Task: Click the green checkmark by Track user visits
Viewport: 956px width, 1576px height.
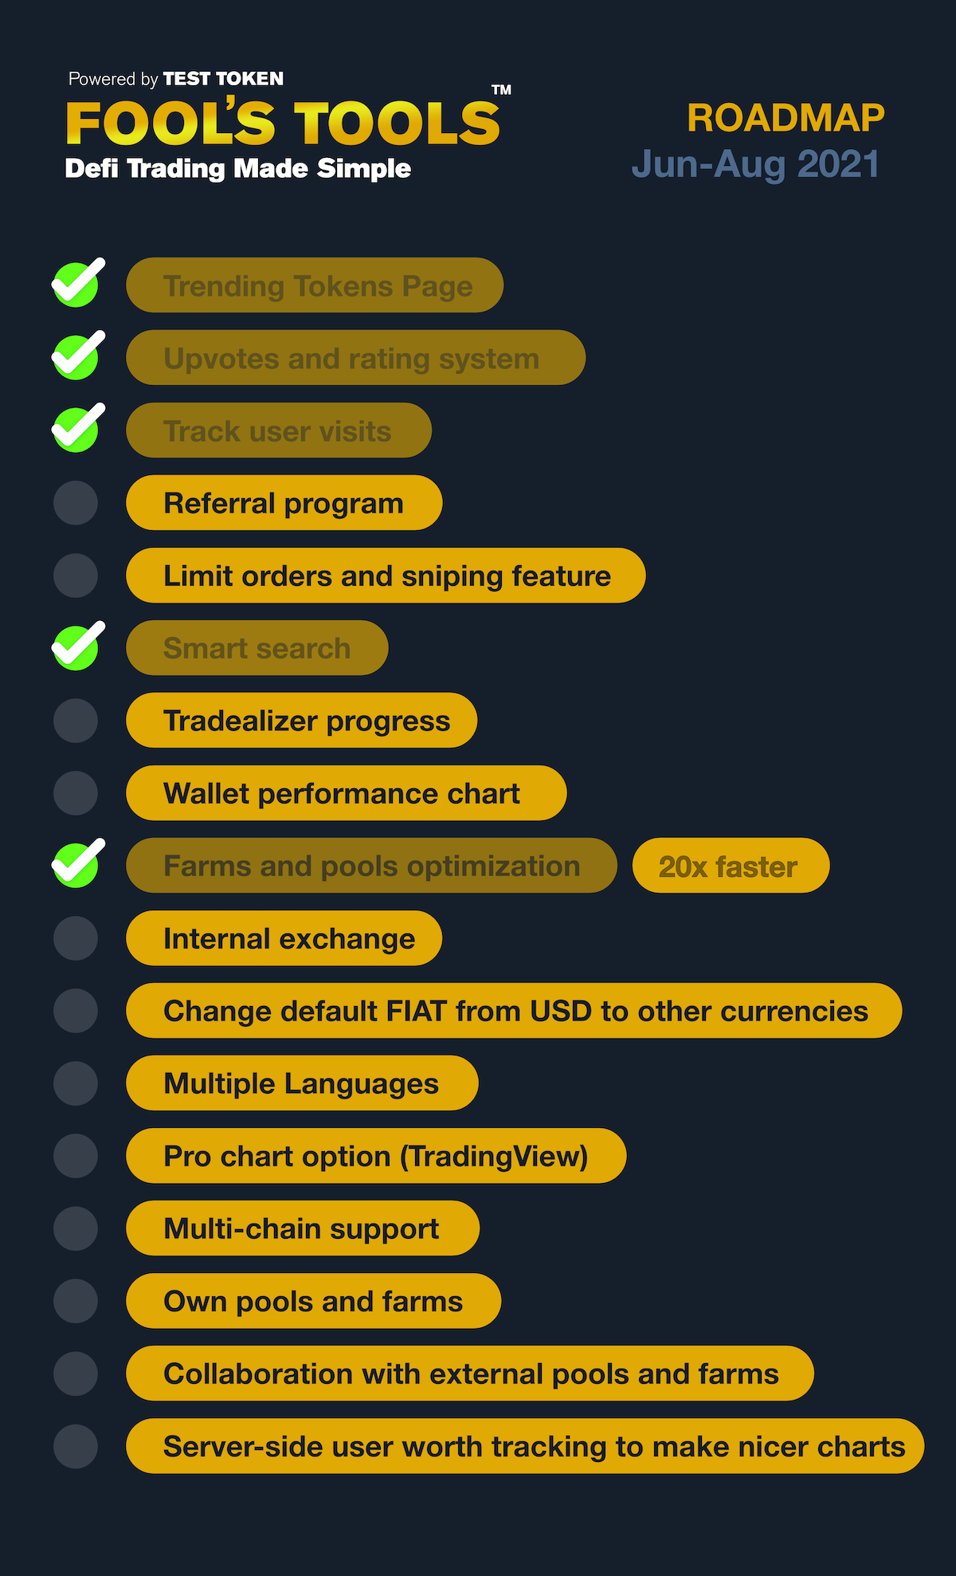Action: pos(76,430)
